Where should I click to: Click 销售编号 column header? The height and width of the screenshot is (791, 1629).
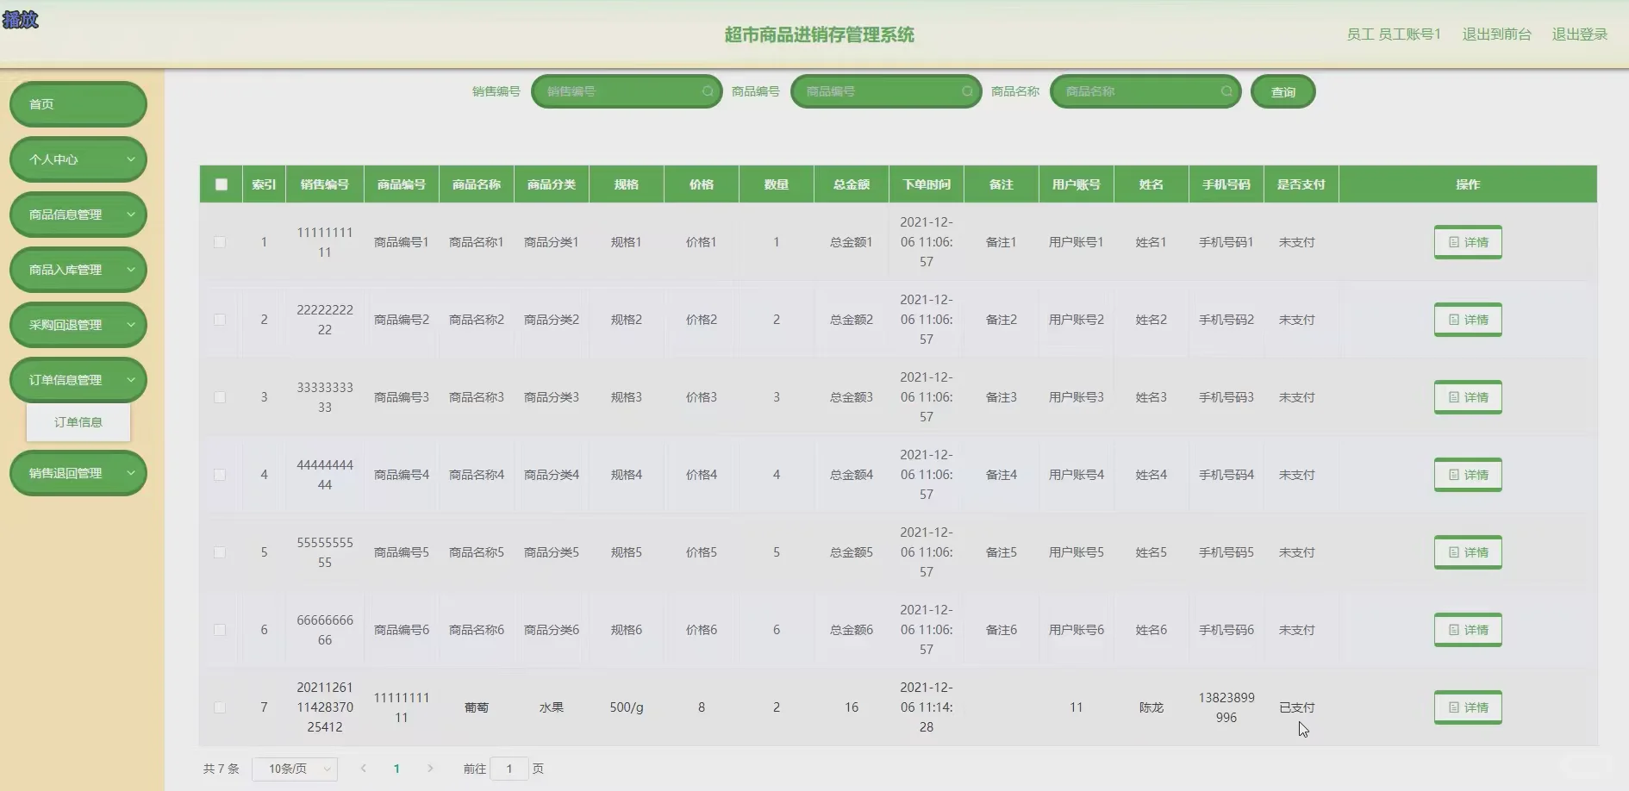tap(325, 184)
